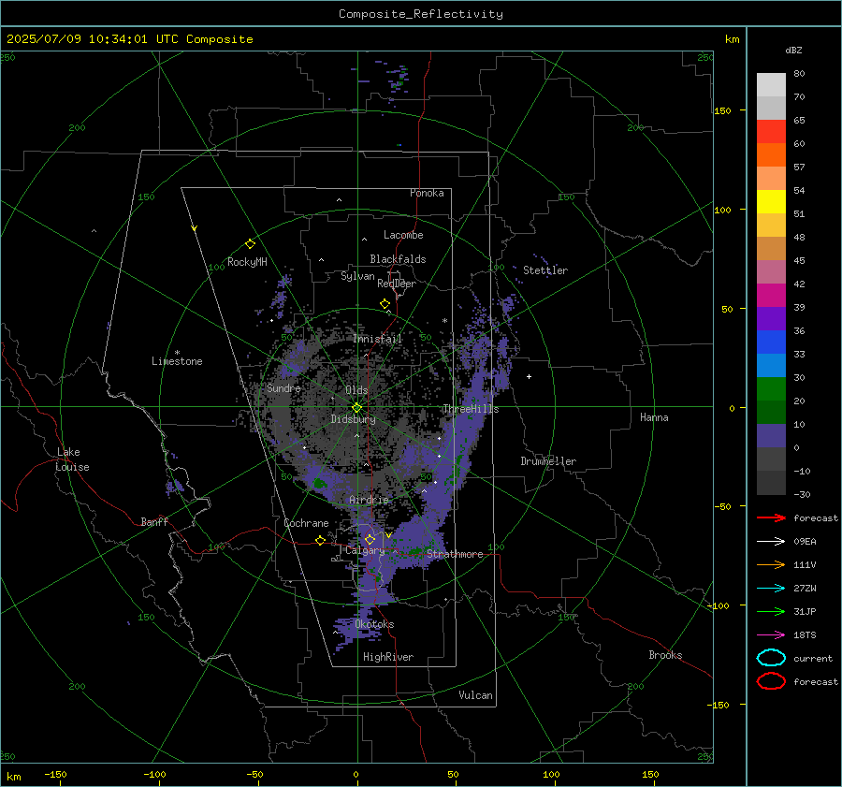Click the Ponoka map label
The width and height of the screenshot is (842, 787).
coord(427,193)
